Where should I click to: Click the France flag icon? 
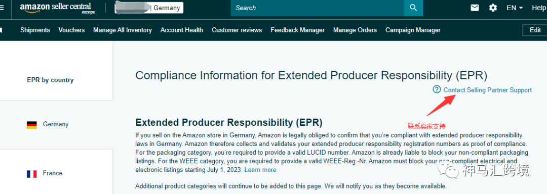(x=32, y=174)
